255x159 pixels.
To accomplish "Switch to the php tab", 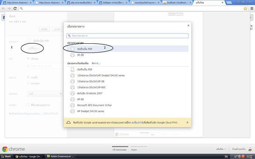I will (81, 3).
